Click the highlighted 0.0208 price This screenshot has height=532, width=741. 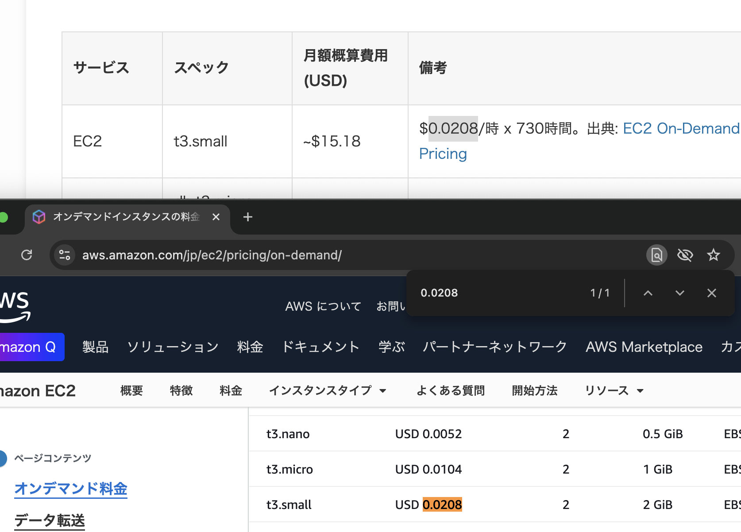(442, 505)
